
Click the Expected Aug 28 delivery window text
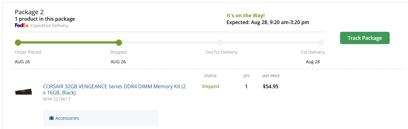pyautogui.click(x=268, y=22)
